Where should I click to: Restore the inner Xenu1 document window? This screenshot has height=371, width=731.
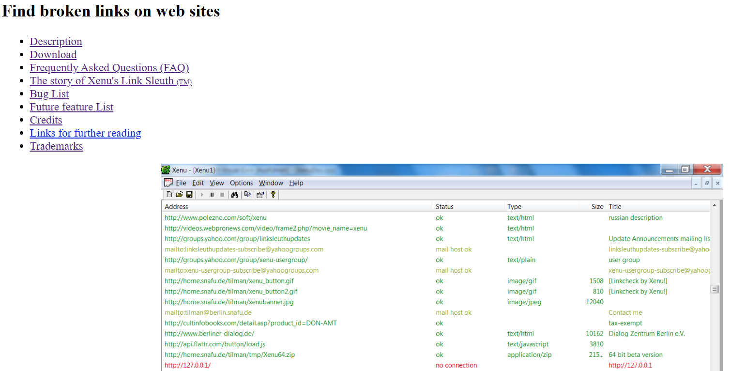[707, 183]
